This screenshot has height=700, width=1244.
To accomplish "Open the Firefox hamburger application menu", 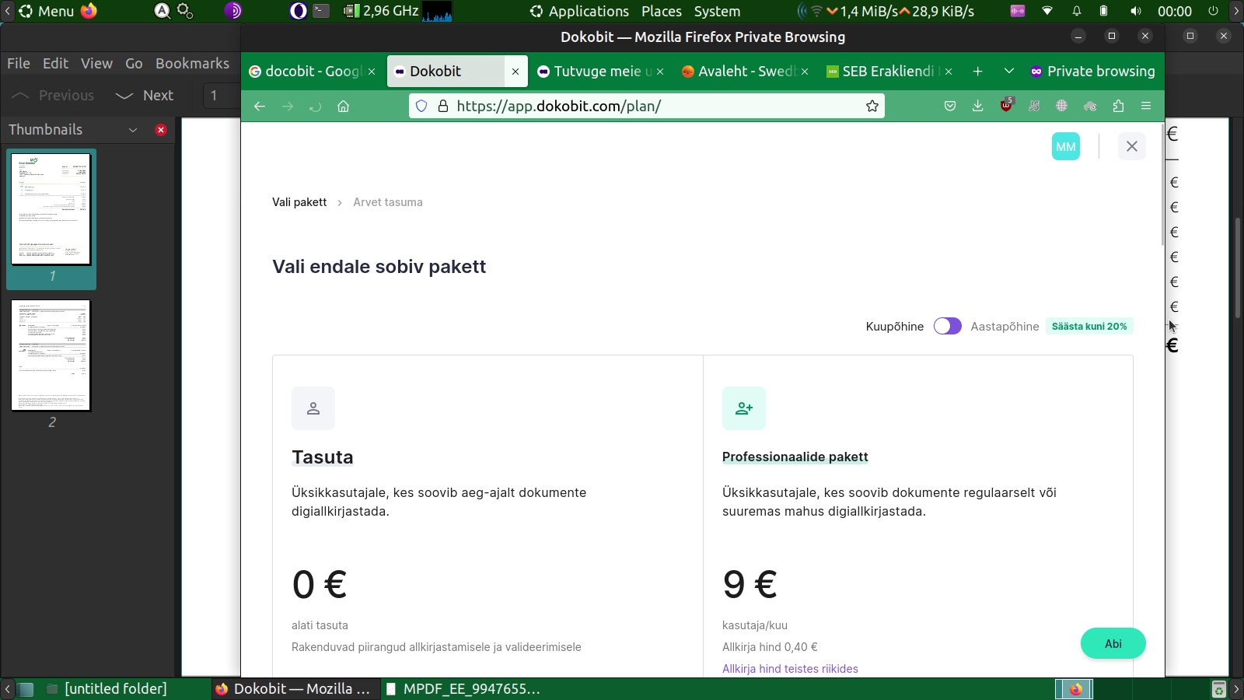I will click(1146, 106).
